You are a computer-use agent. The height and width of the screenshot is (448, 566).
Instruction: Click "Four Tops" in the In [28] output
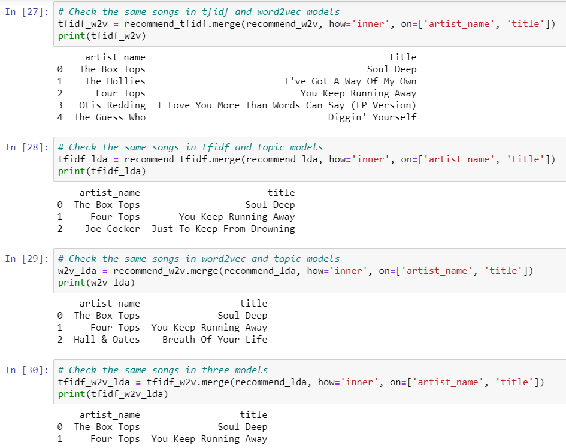pos(115,217)
